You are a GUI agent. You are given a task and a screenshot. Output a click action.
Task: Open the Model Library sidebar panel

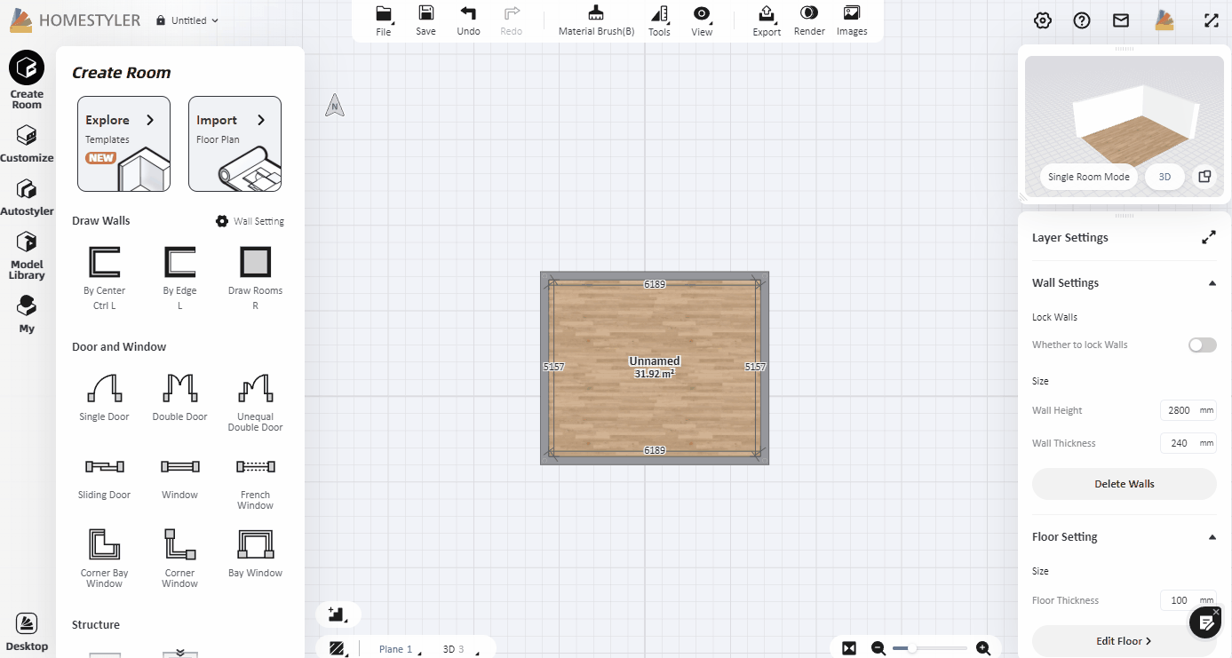(27, 252)
